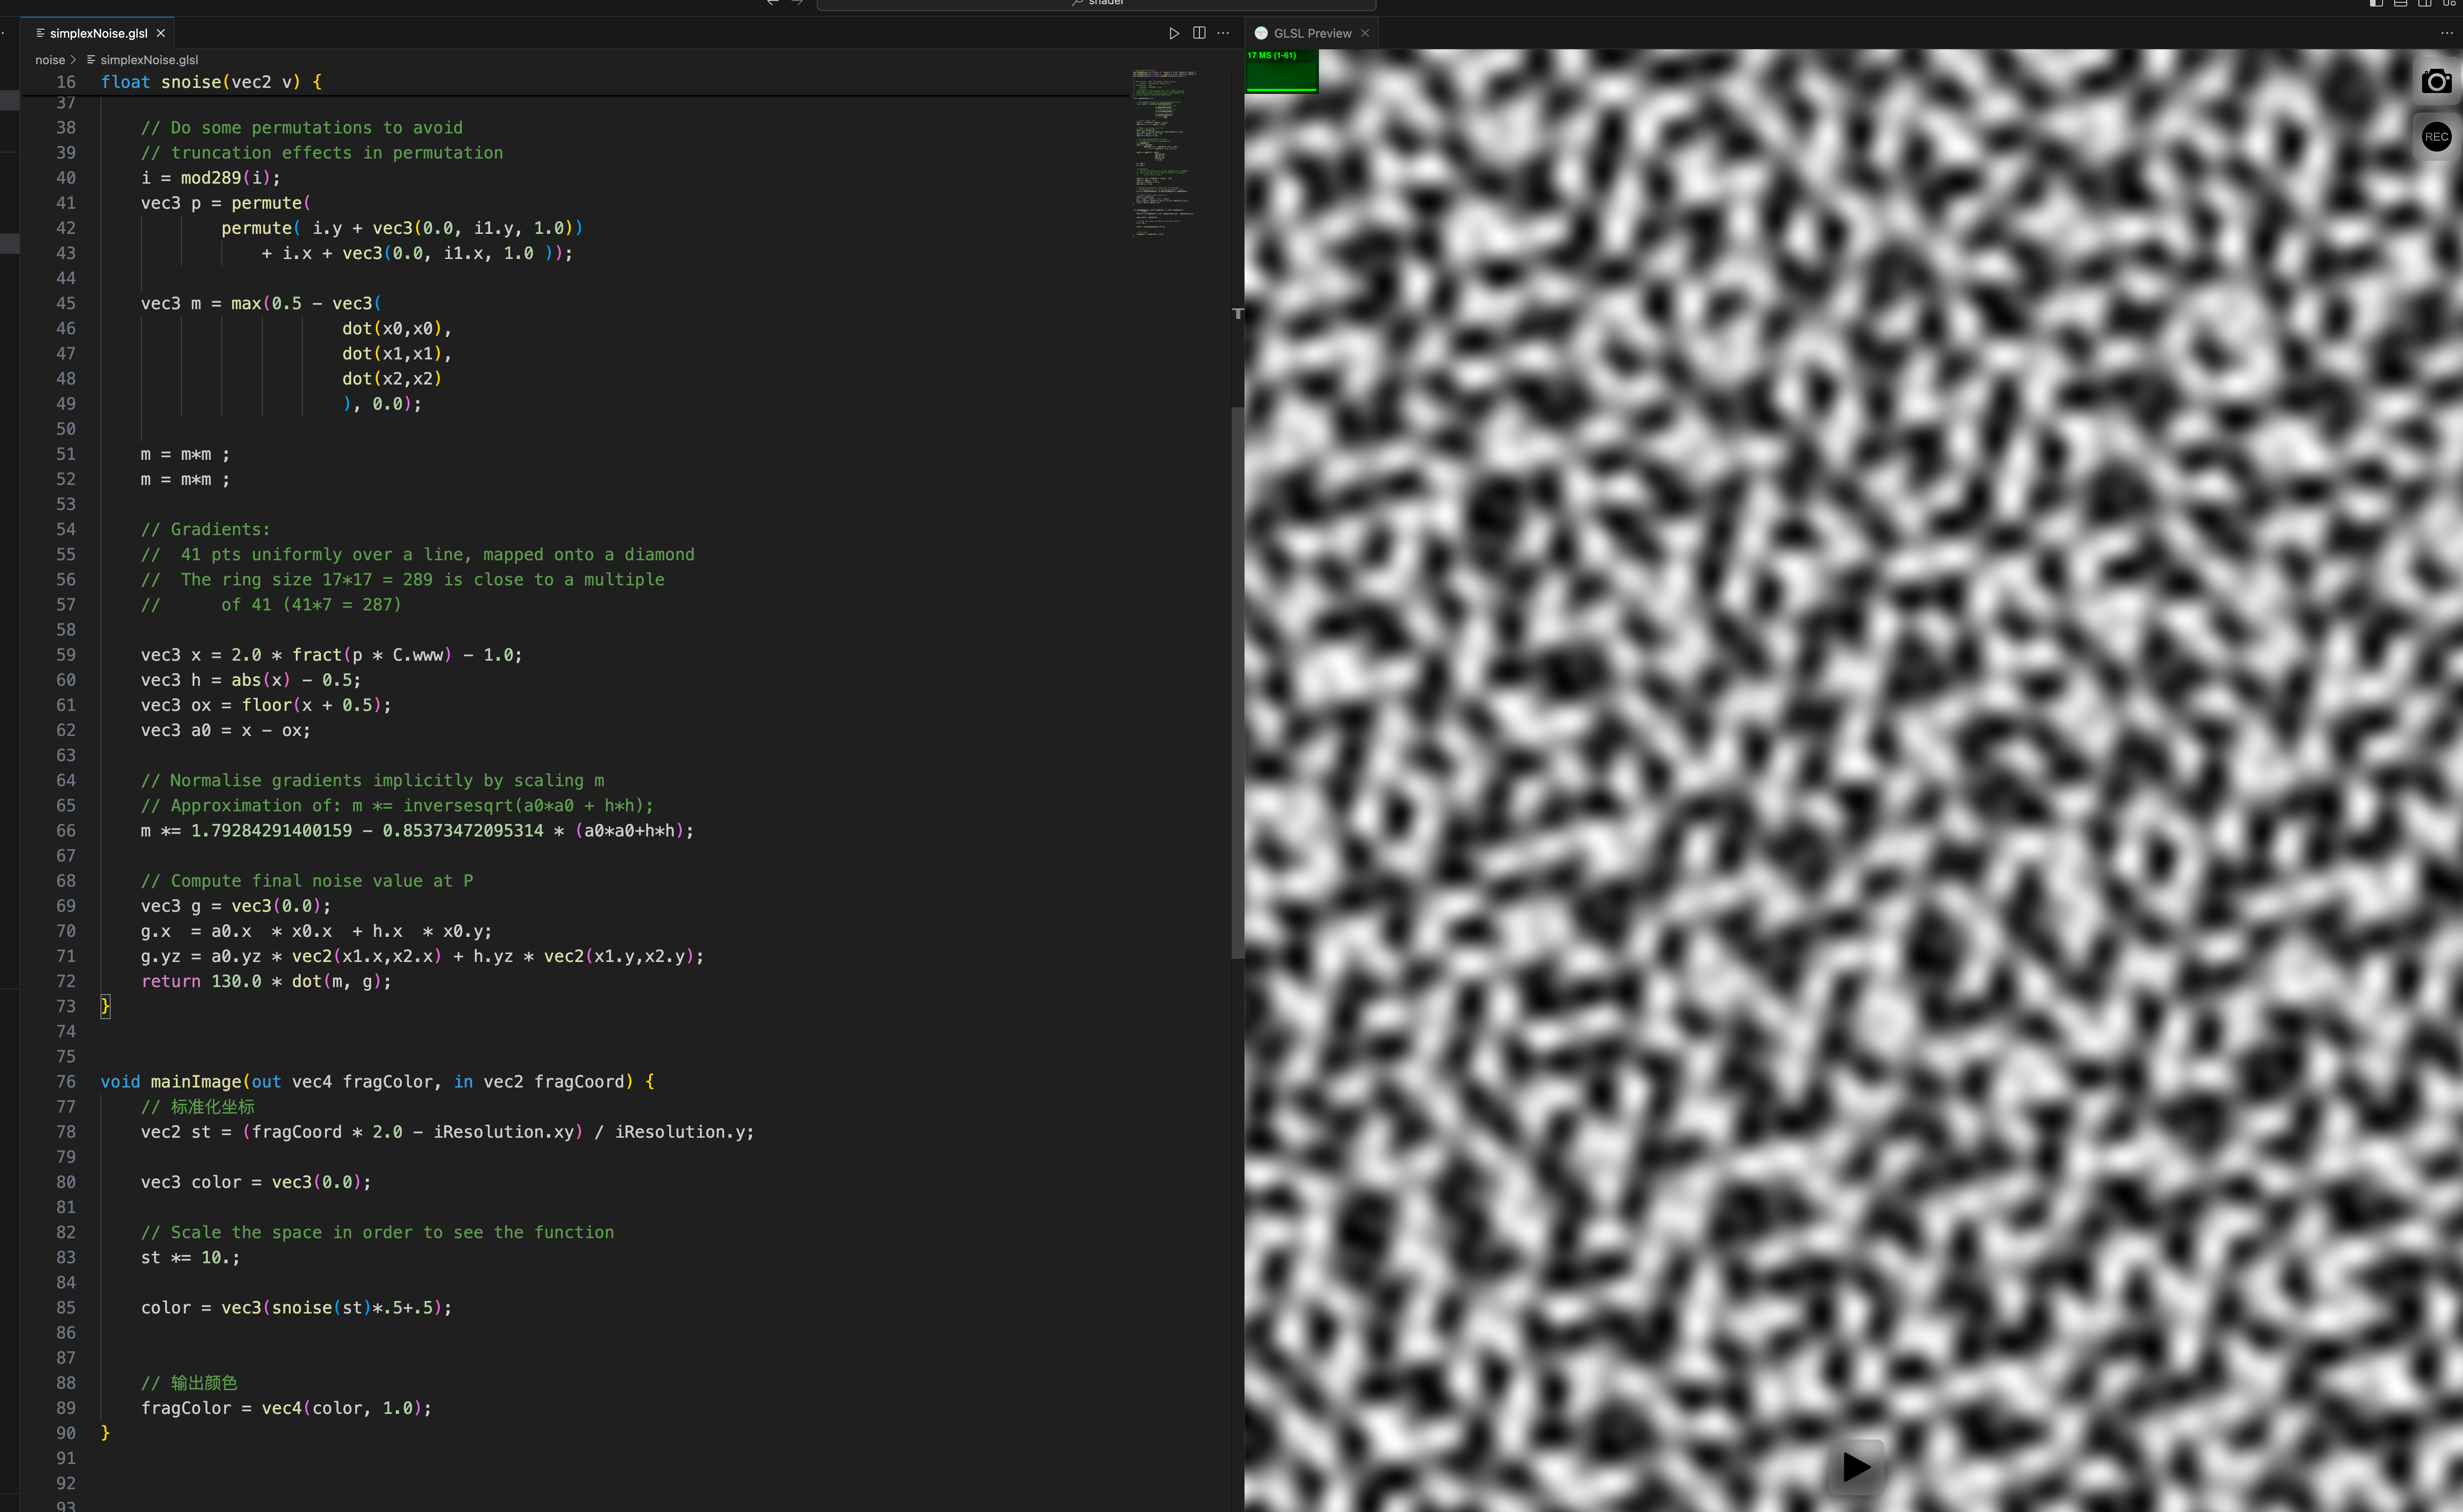Image resolution: width=2463 pixels, height=1512 pixels.
Task: Click the comment '// 标准化坐标'
Action: pyautogui.click(x=198, y=1106)
